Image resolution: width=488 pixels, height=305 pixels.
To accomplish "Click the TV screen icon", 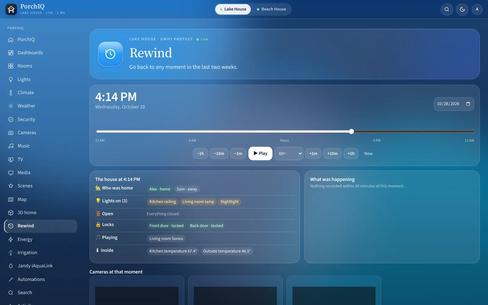I will click(x=11, y=159).
